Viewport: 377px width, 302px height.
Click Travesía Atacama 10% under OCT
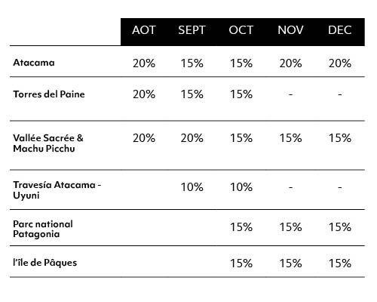241,187
